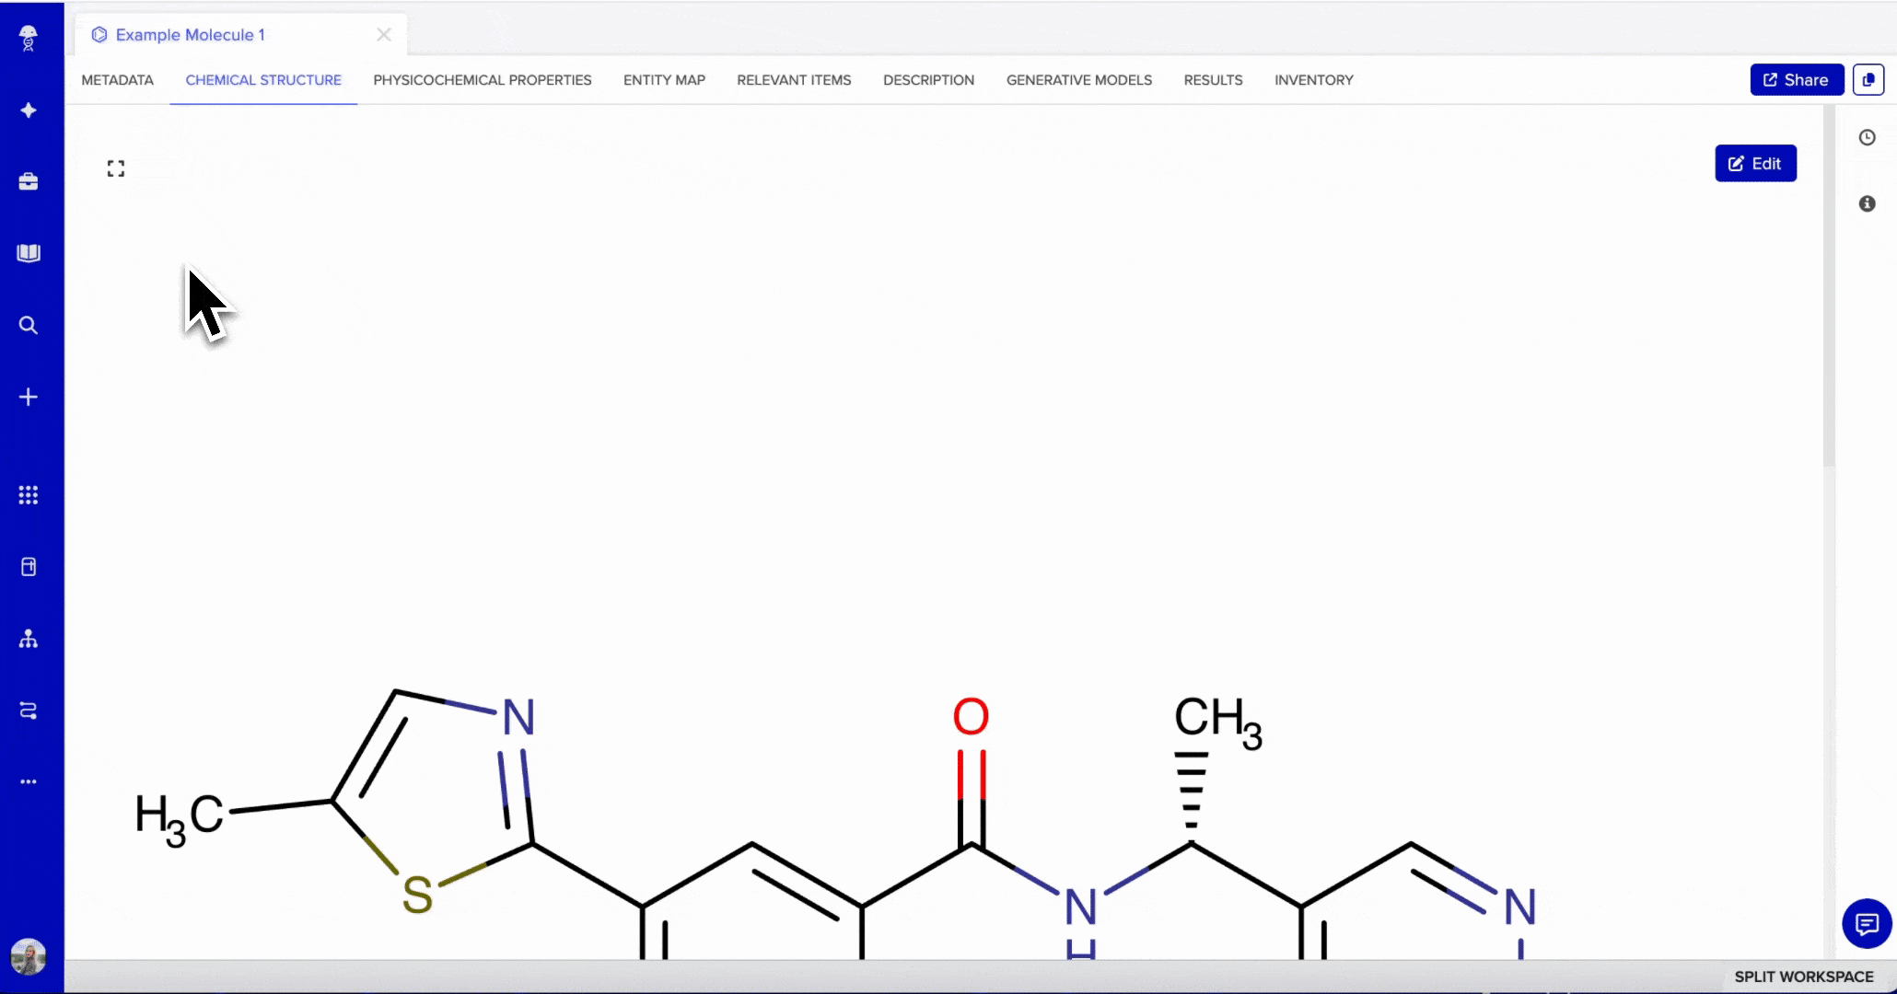The image size is (1897, 994).
Task: Click the info icon on the right panel
Action: (x=1868, y=203)
